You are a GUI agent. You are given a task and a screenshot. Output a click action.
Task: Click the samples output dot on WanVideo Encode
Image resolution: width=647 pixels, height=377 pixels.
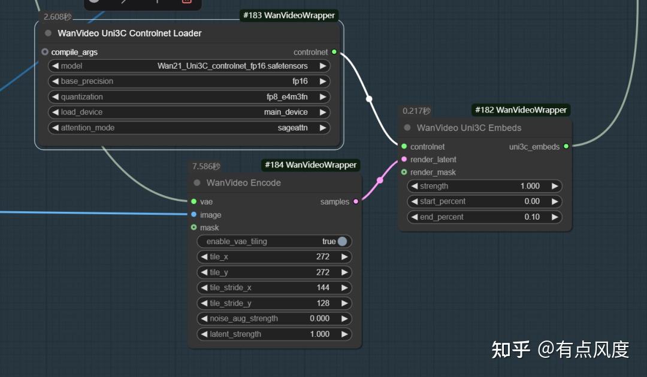pos(356,202)
